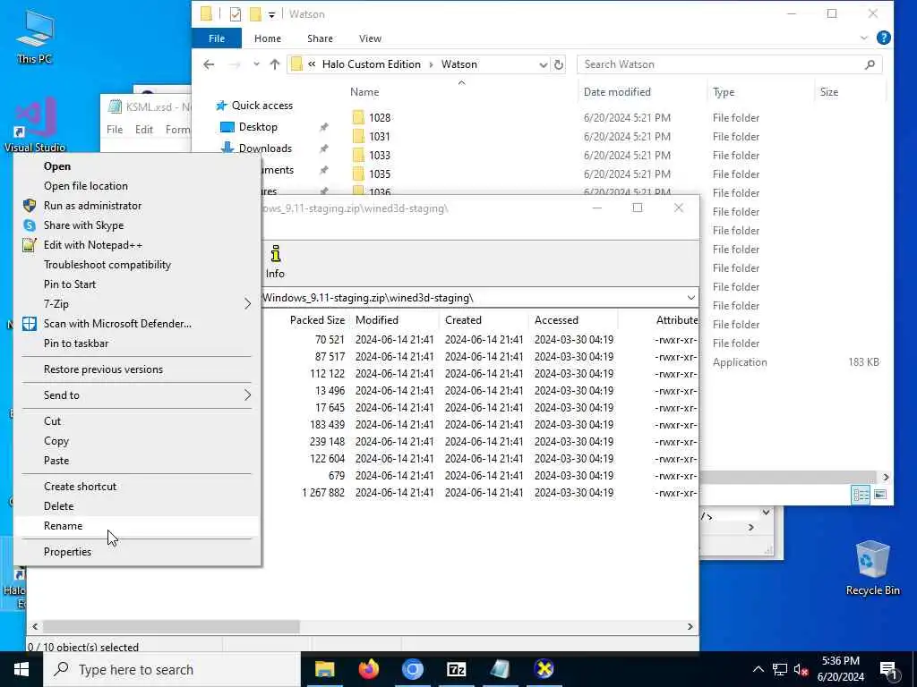Click Halo Custom Edition in breadcrumb path
The height and width of the screenshot is (687, 917).
(x=372, y=64)
